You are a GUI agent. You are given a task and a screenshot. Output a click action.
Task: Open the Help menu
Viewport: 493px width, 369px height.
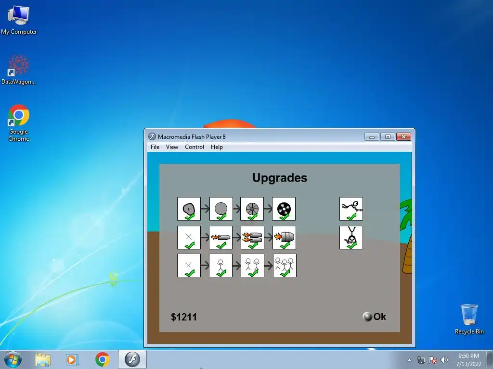(217, 147)
